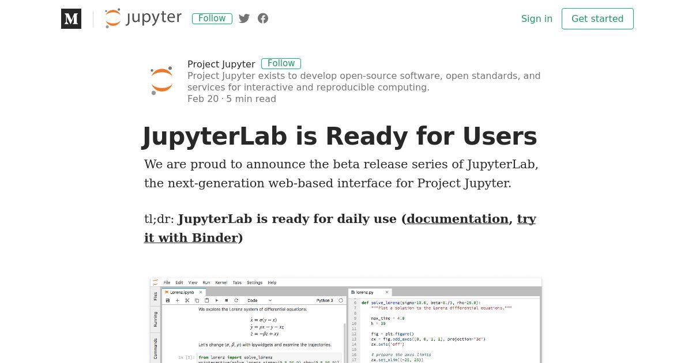This screenshot has width=692, height=363.
Task: Close the Lorenz.ipynb tab
Action: [201, 292]
